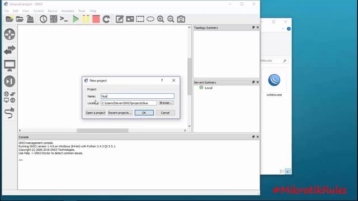Switch Explorer to details view
358x201 pixels.
click(282, 171)
